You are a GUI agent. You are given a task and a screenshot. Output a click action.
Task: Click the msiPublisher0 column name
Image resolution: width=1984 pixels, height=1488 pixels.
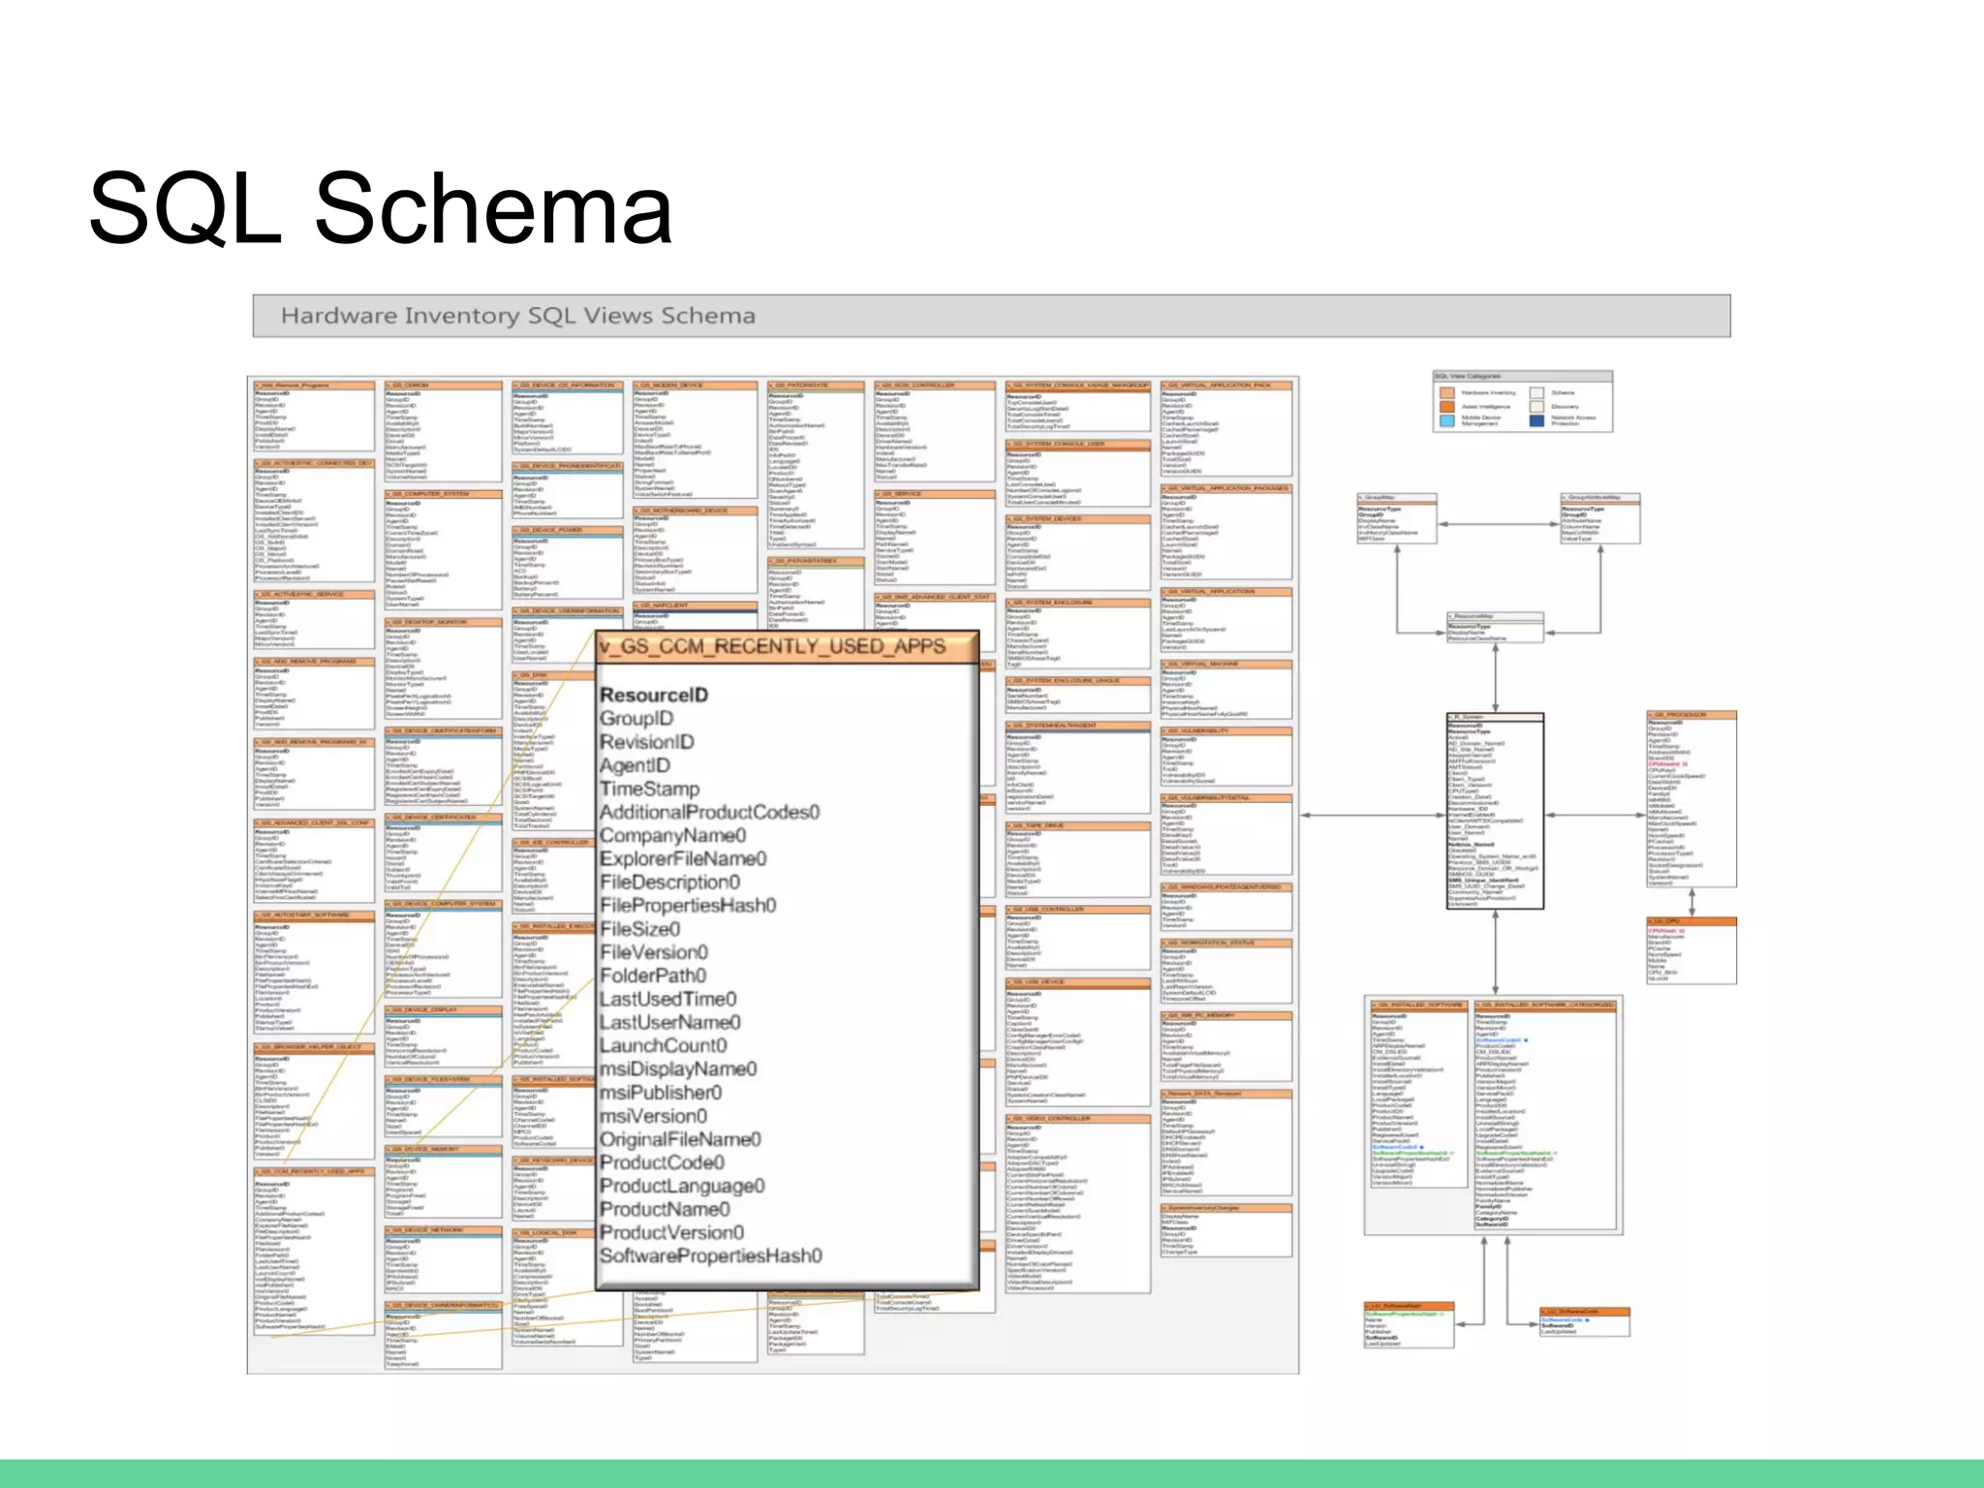coord(661,1092)
